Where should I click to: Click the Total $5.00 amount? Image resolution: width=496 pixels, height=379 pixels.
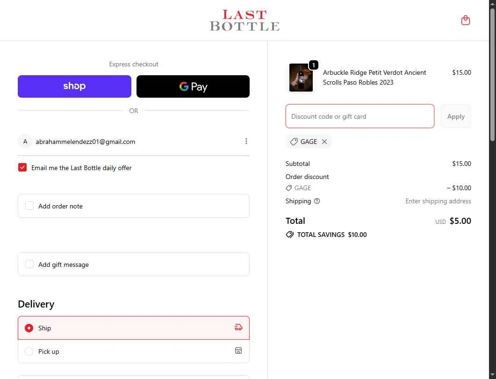coord(460,221)
